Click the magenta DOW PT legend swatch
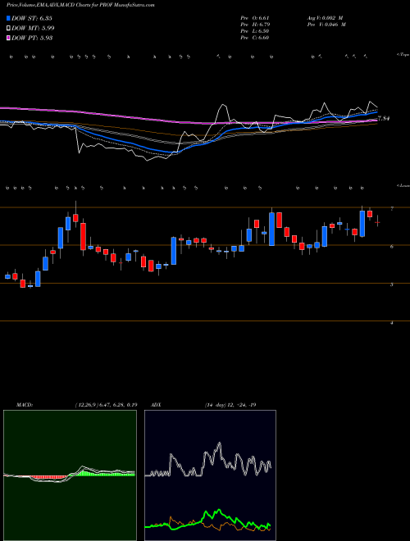The width and height of the screenshot is (410, 541). 8,38
